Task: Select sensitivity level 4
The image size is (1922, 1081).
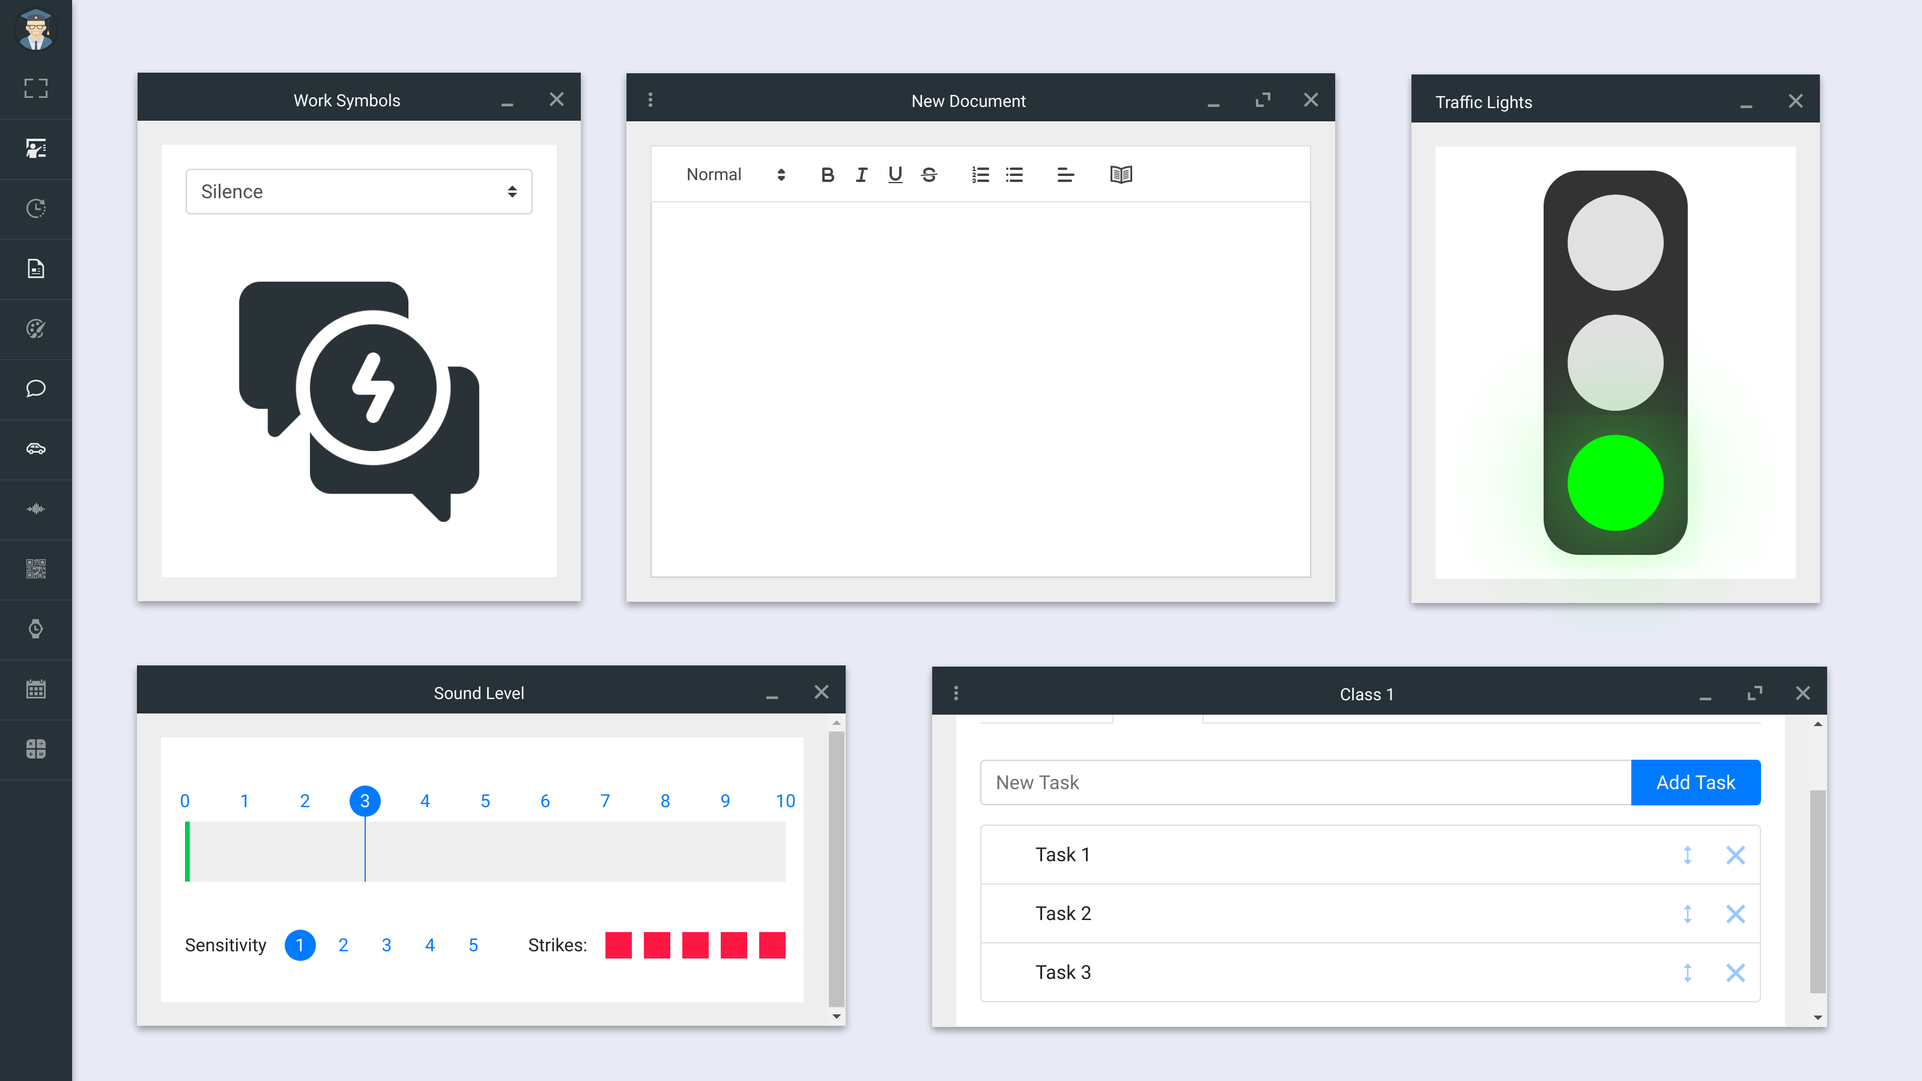Action: [x=430, y=945]
